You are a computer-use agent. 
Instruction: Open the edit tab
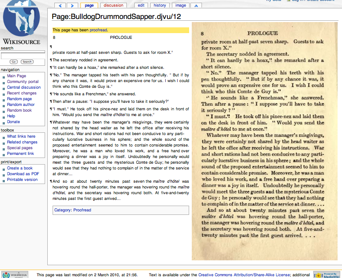141,5
